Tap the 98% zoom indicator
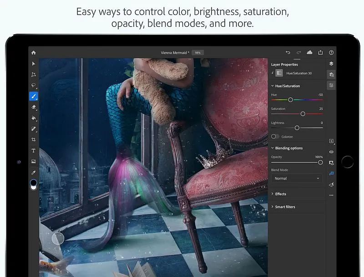The height and width of the screenshot is (277, 364). click(197, 52)
